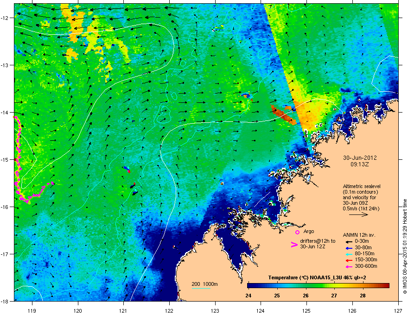Click the longitude axis label 125
The width and height of the screenshot is (408, 315).
click(x=306, y=310)
